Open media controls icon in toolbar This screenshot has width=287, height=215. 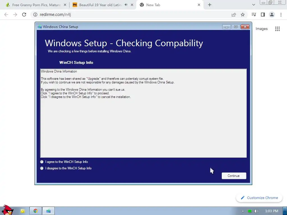254,15
